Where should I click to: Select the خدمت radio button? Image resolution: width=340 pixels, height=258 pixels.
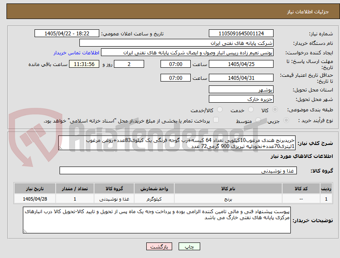click(251, 110)
